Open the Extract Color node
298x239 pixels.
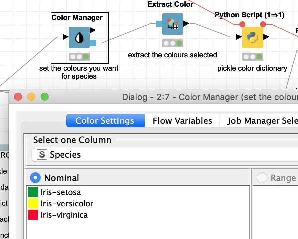point(172,24)
